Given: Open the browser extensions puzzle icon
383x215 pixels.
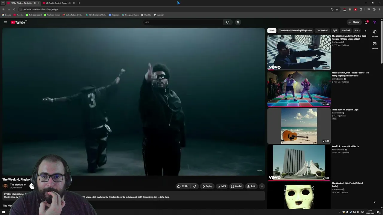Looking at the screenshot, I should [361, 9].
